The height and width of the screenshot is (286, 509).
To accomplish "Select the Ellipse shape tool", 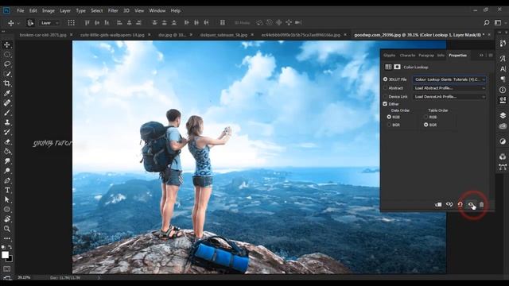I will coord(7,210).
